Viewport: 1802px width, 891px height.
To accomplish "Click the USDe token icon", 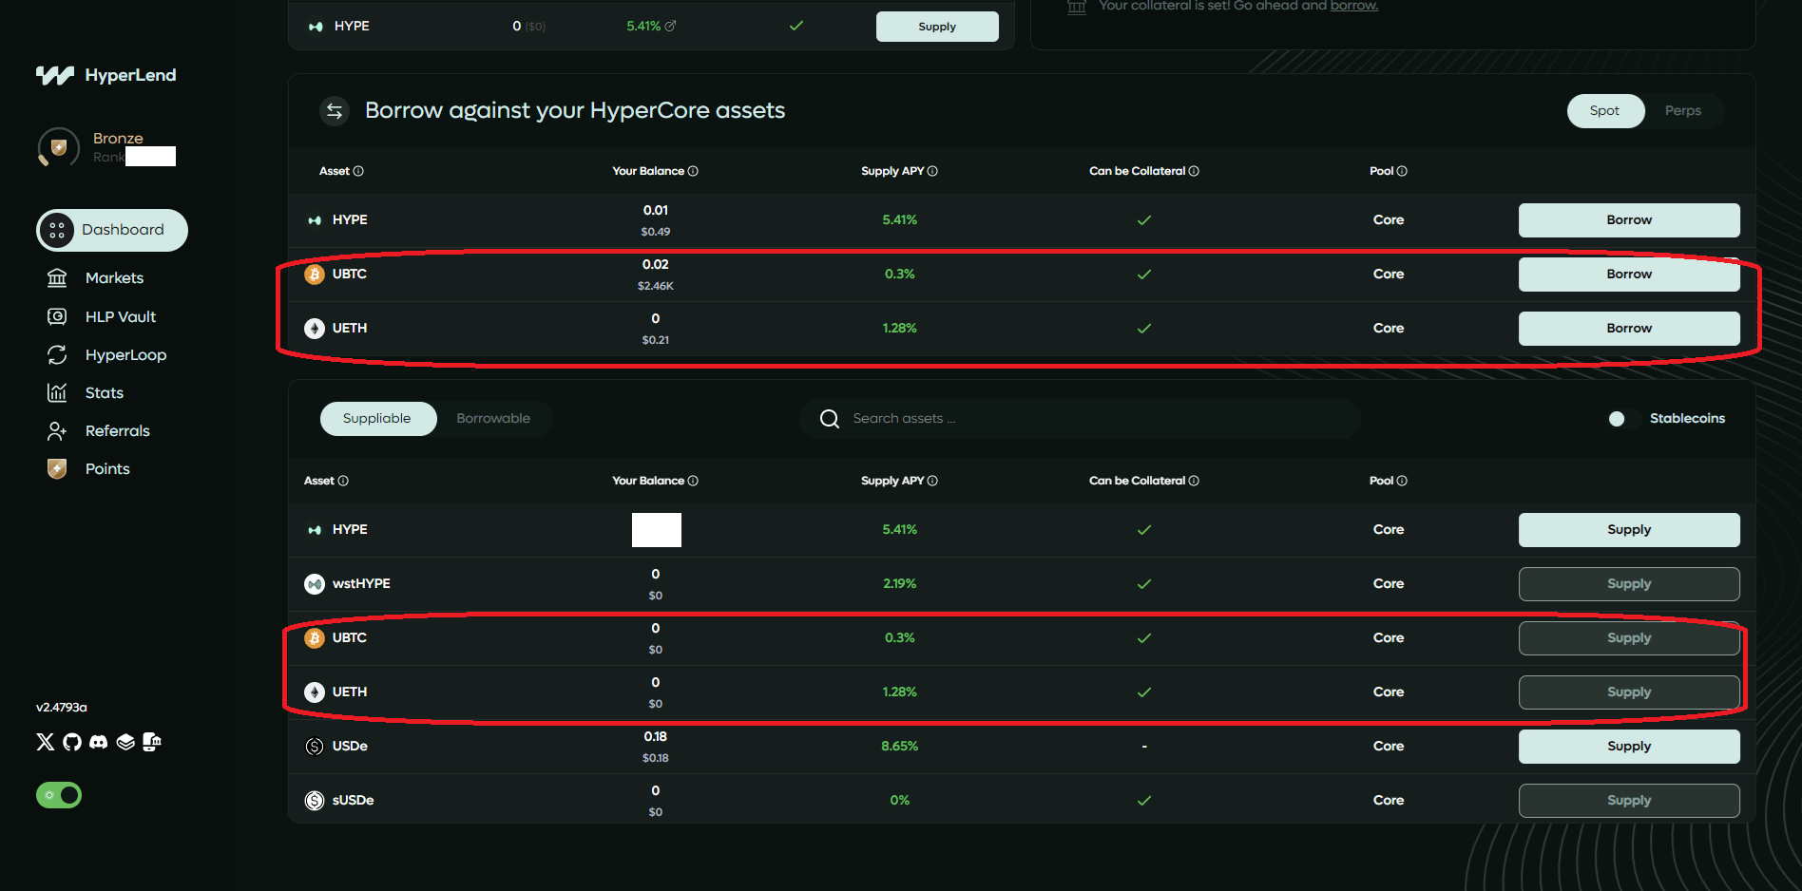I will [315, 747].
